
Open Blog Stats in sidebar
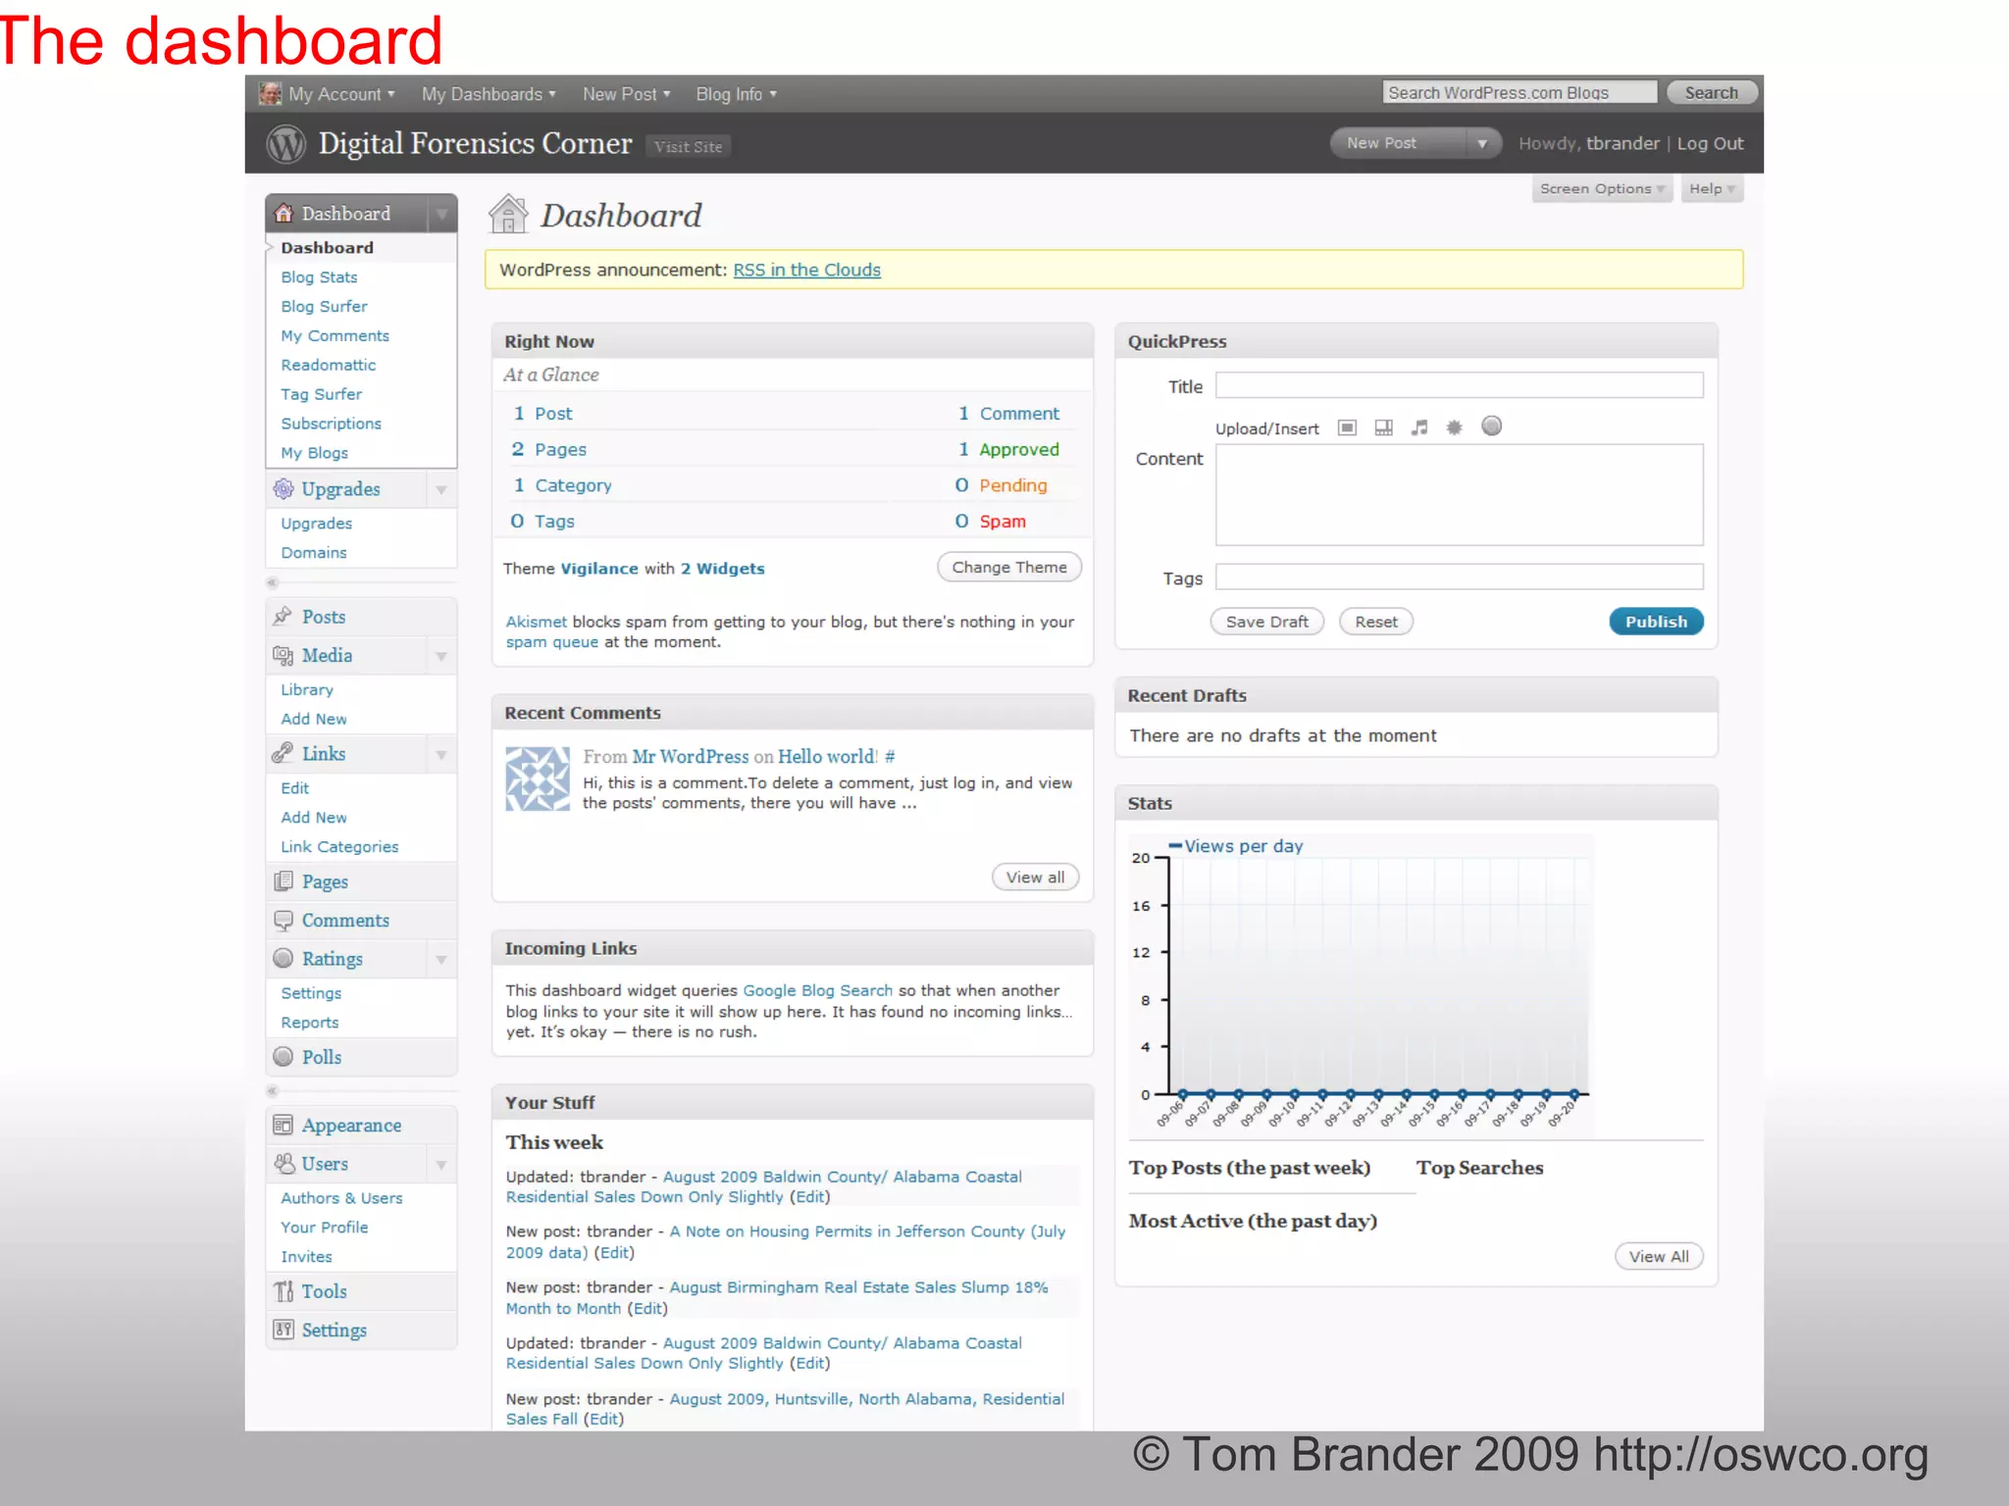pyautogui.click(x=319, y=277)
